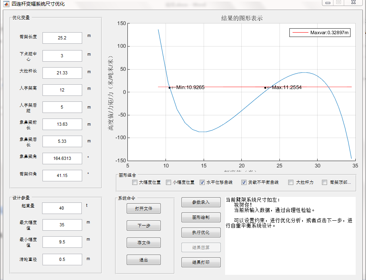Edit 人字架高 field with value 12

click(x=62, y=90)
